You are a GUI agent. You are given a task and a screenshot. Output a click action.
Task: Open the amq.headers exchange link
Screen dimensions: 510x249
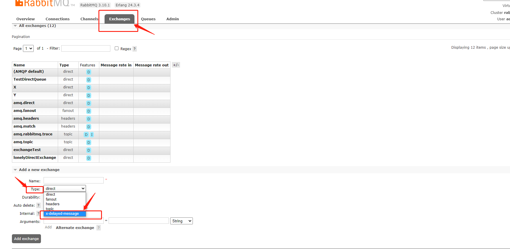pyautogui.click(x=26, y=119)
